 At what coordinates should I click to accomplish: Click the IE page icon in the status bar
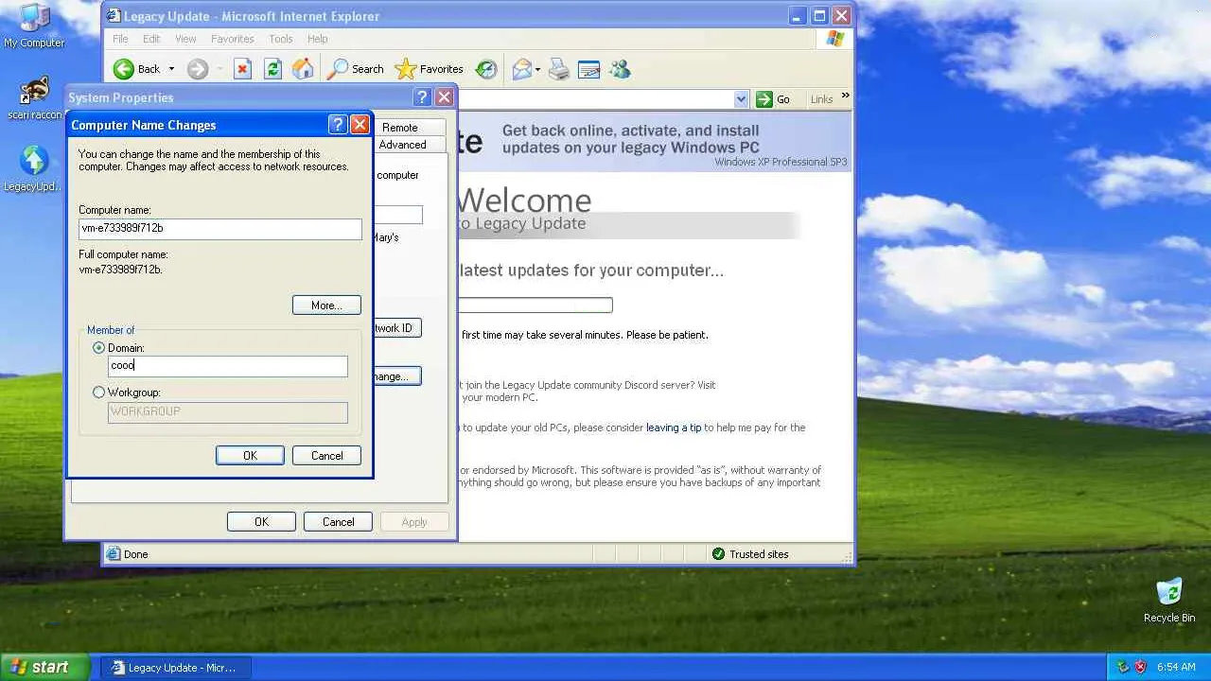point(114,554)
